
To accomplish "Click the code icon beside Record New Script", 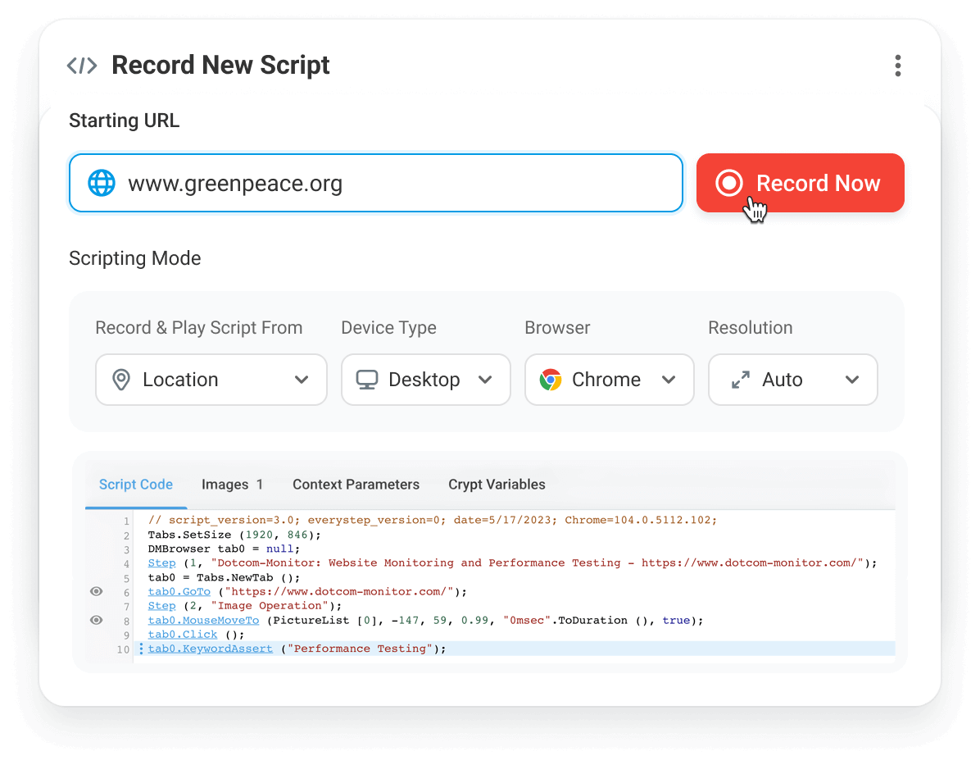I will click(81, 65).
